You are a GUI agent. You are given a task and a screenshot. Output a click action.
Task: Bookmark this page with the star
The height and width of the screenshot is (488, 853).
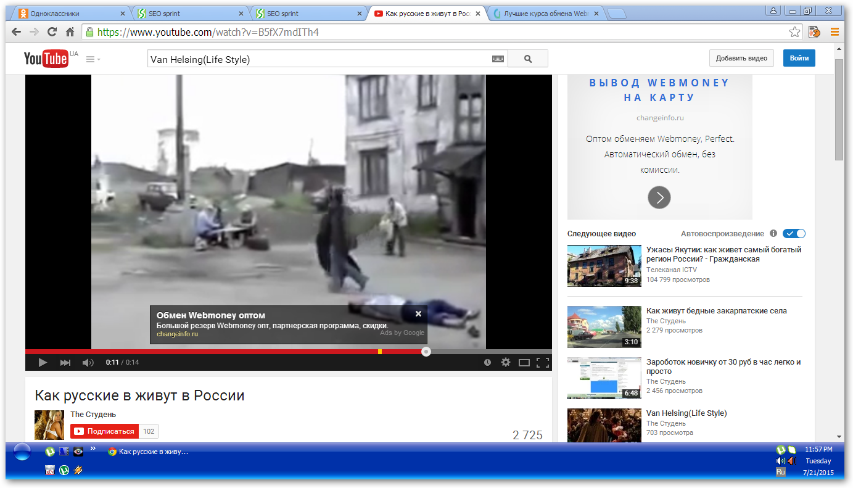coord(795,32)
